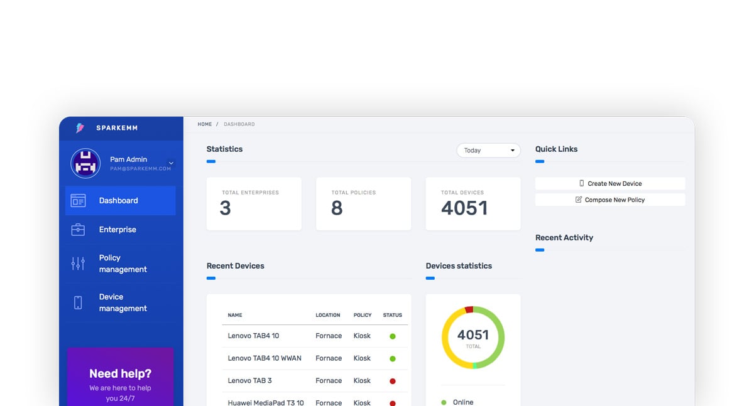Go to the Home breadcrumb link
This screenshot has height=406, width=754.
click(205, 124)
